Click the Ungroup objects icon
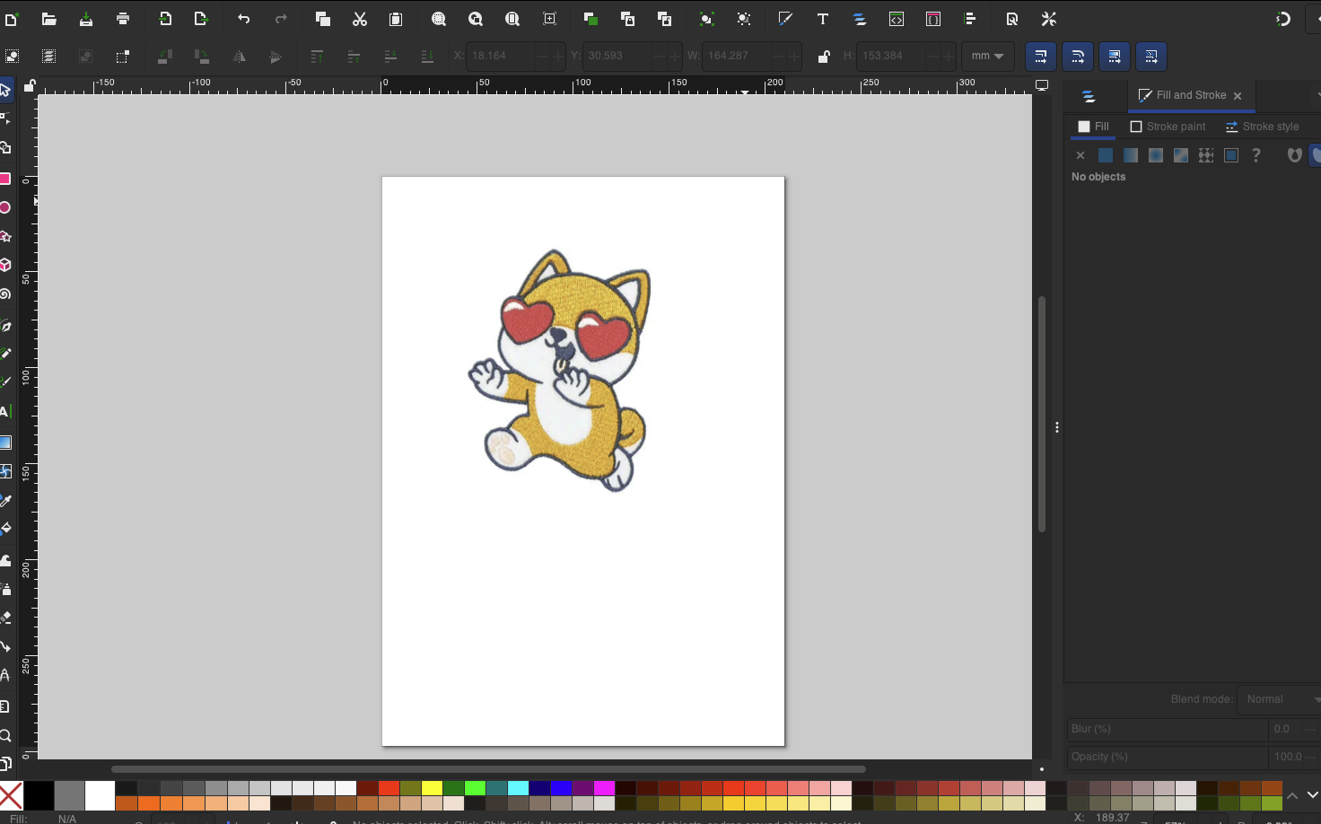Image resolution: width=1321 pixels, height=824 pixels. [744, 19]
